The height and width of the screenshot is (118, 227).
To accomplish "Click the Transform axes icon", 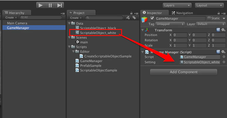I will coord(147,30).
